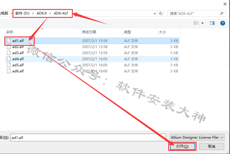230x154 pixels.
Task: Select the ad5.alf file icon
Action: pyautogui.click(x=9, y=65)
